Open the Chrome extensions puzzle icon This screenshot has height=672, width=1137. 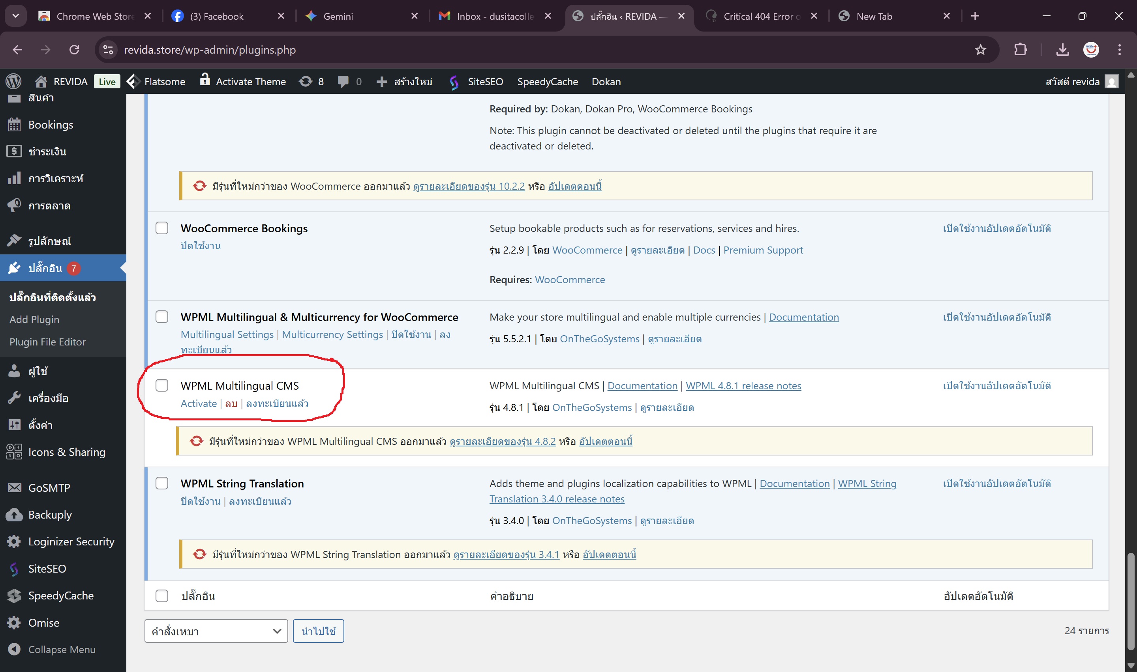[x=1021, y=50]
